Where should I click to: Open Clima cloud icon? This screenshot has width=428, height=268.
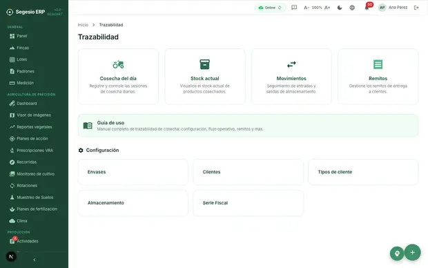[x=12, y=221]
